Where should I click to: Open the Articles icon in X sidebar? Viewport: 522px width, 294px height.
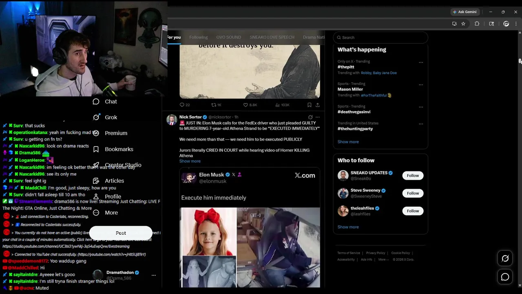click(x=96, y=181)
